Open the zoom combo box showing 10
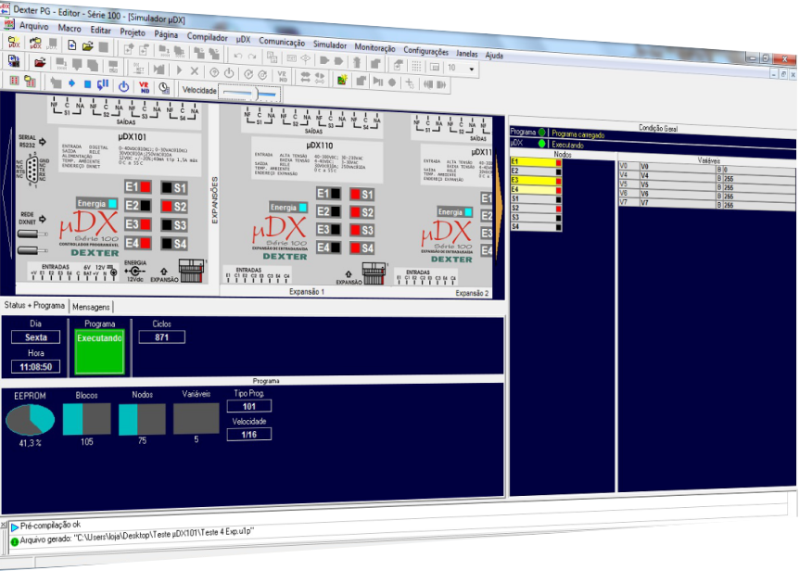The image size is (799, 571). point(462,68)
